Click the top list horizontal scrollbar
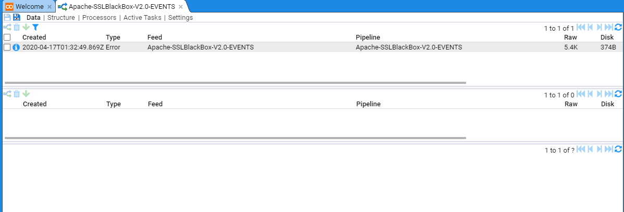 tap(234, 82)
